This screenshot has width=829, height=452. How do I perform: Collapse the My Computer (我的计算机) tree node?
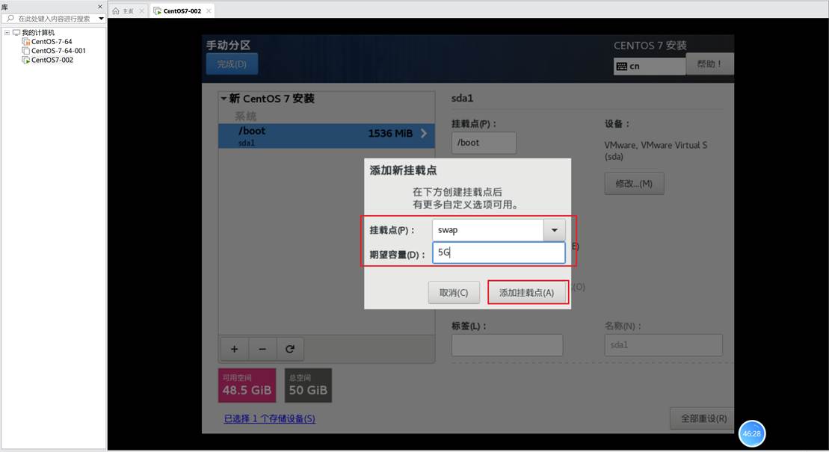[7, 32]
